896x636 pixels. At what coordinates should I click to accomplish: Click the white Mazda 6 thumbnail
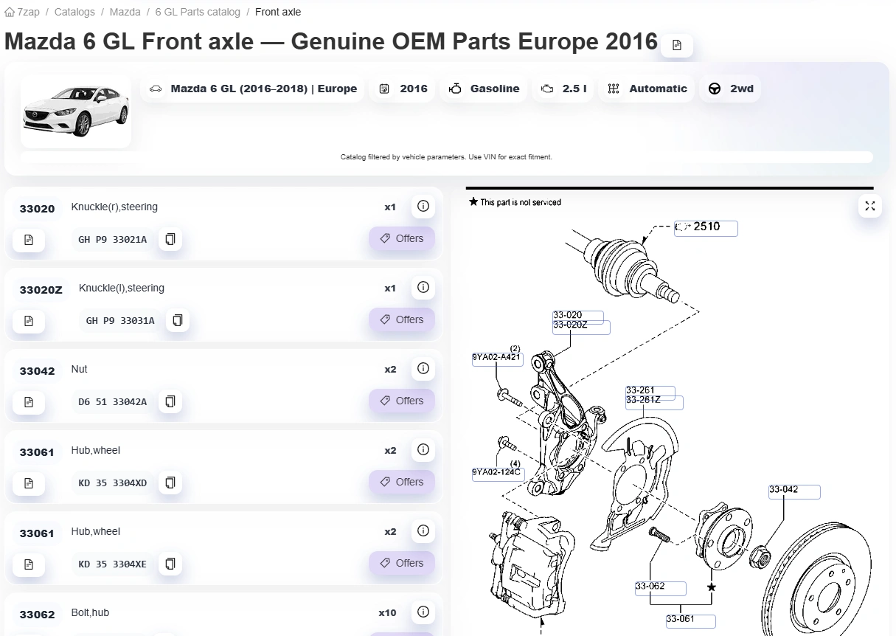coord(75,111)
